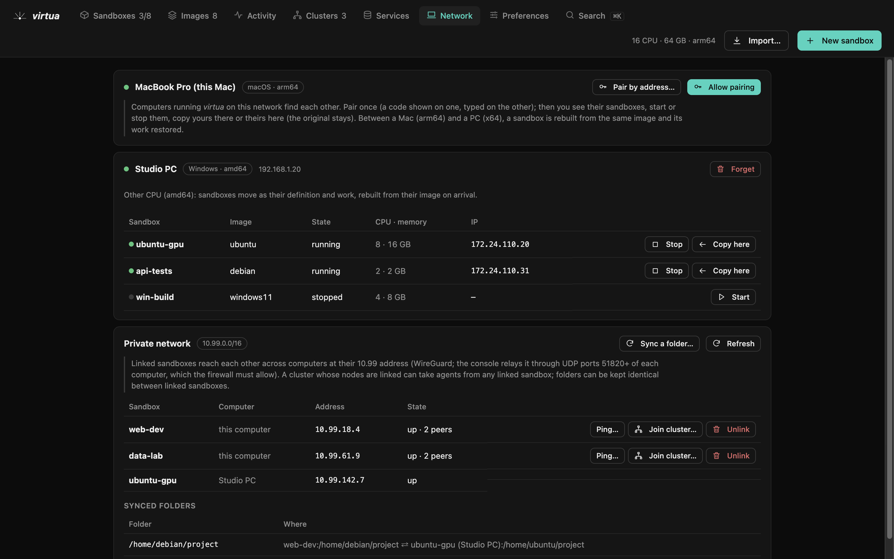Click address 10.99.18.4
The image size is (894, 559).
tap(337, 429)
